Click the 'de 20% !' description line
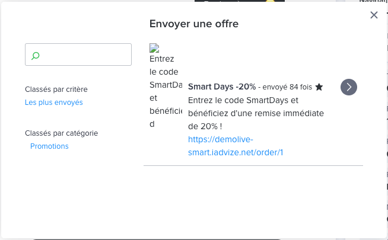 (x=205, y=126)
